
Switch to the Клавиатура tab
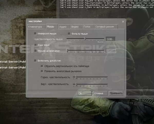pos(36,27)
